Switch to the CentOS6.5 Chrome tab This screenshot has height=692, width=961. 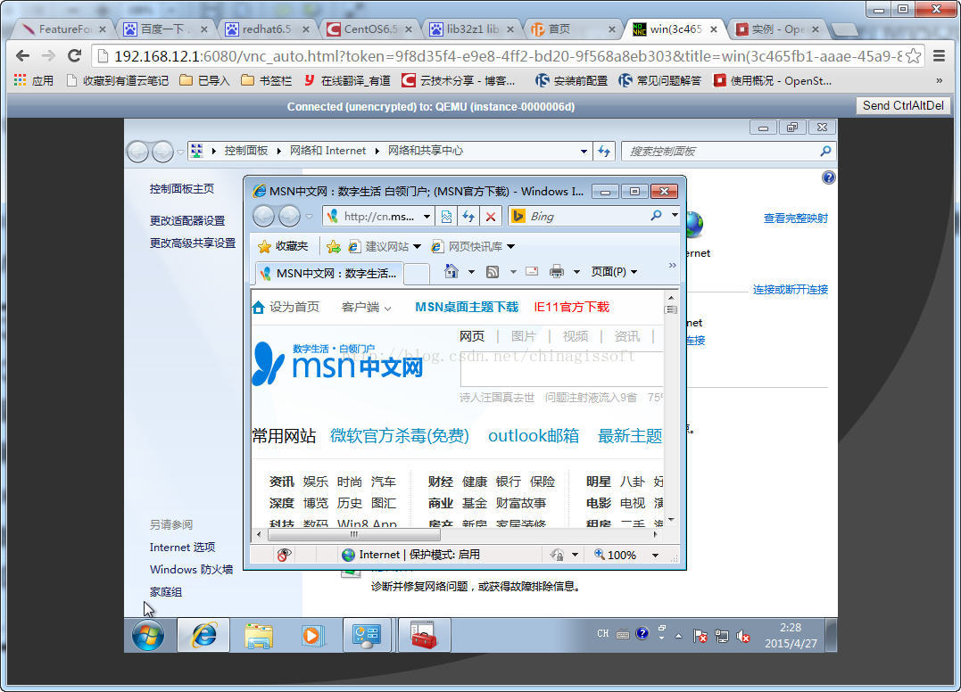[x=369, y=29]
